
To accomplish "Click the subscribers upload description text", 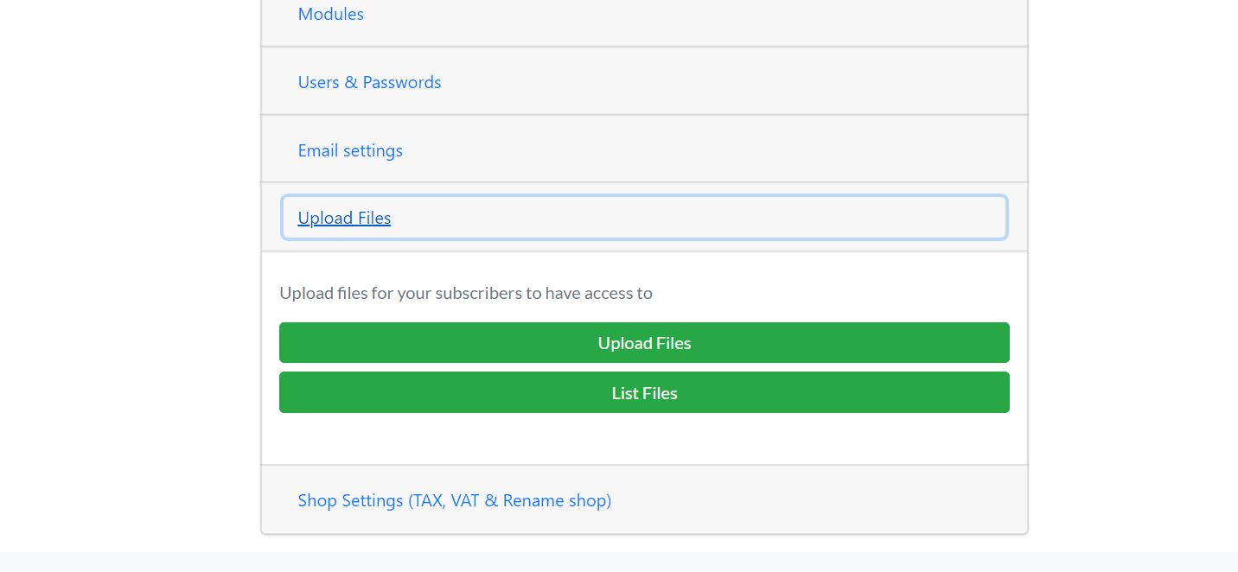I will pos(466,293).
